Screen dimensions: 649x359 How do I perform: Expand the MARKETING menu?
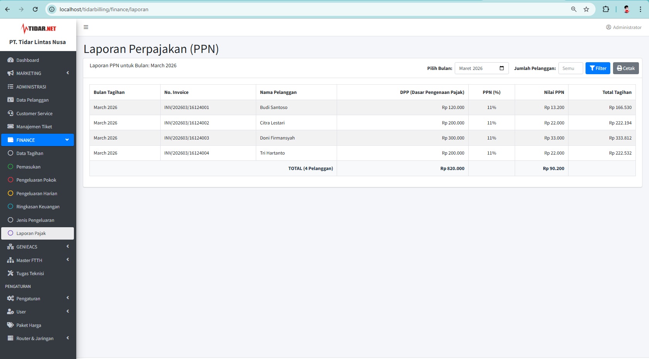tap(38, 73)
